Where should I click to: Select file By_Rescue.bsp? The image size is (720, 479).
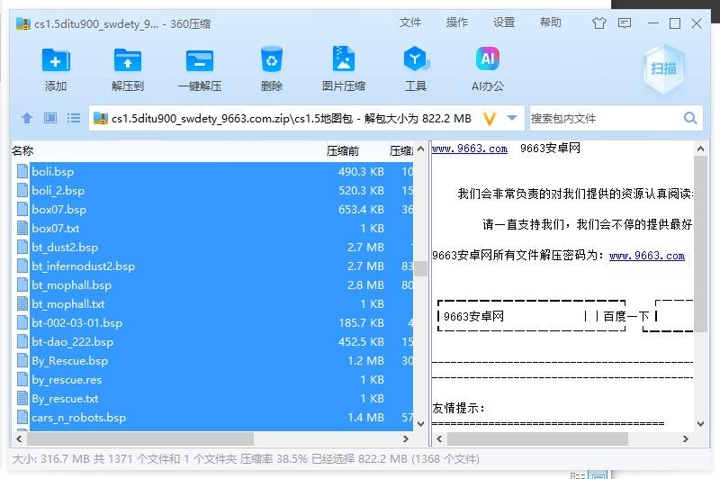pos(221,360)
